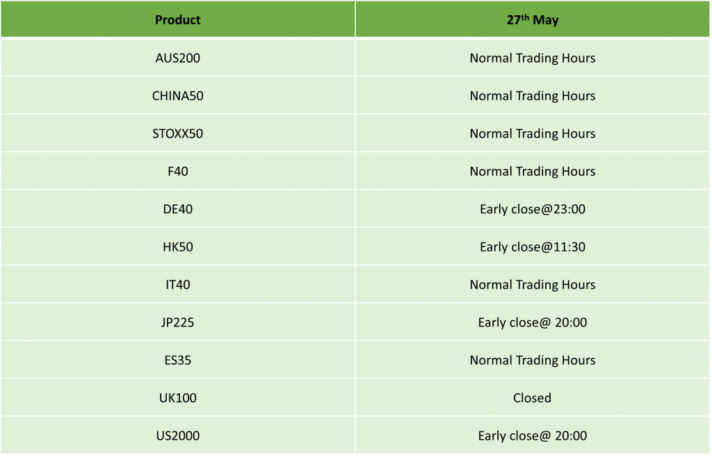Screen dimensions: 712x455
Task: Select the UK100 product cell
Action: point(177,397)
